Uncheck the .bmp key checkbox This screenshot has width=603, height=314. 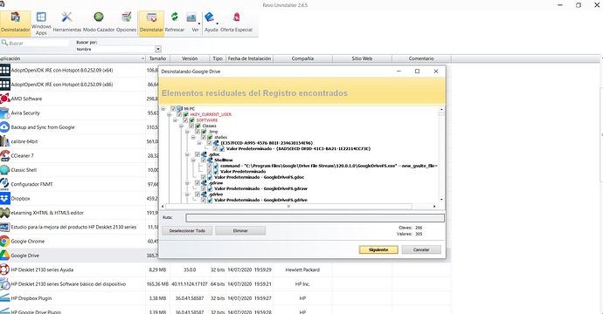click(x=198, y=132)
